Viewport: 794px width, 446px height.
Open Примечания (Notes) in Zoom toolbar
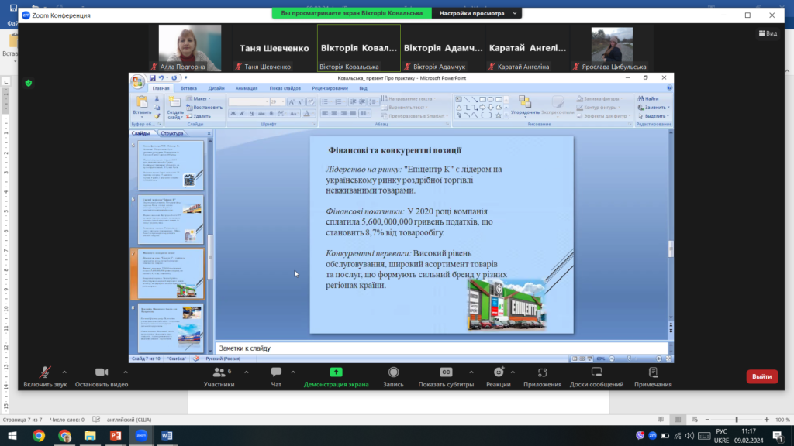click(x=653, y=377)
